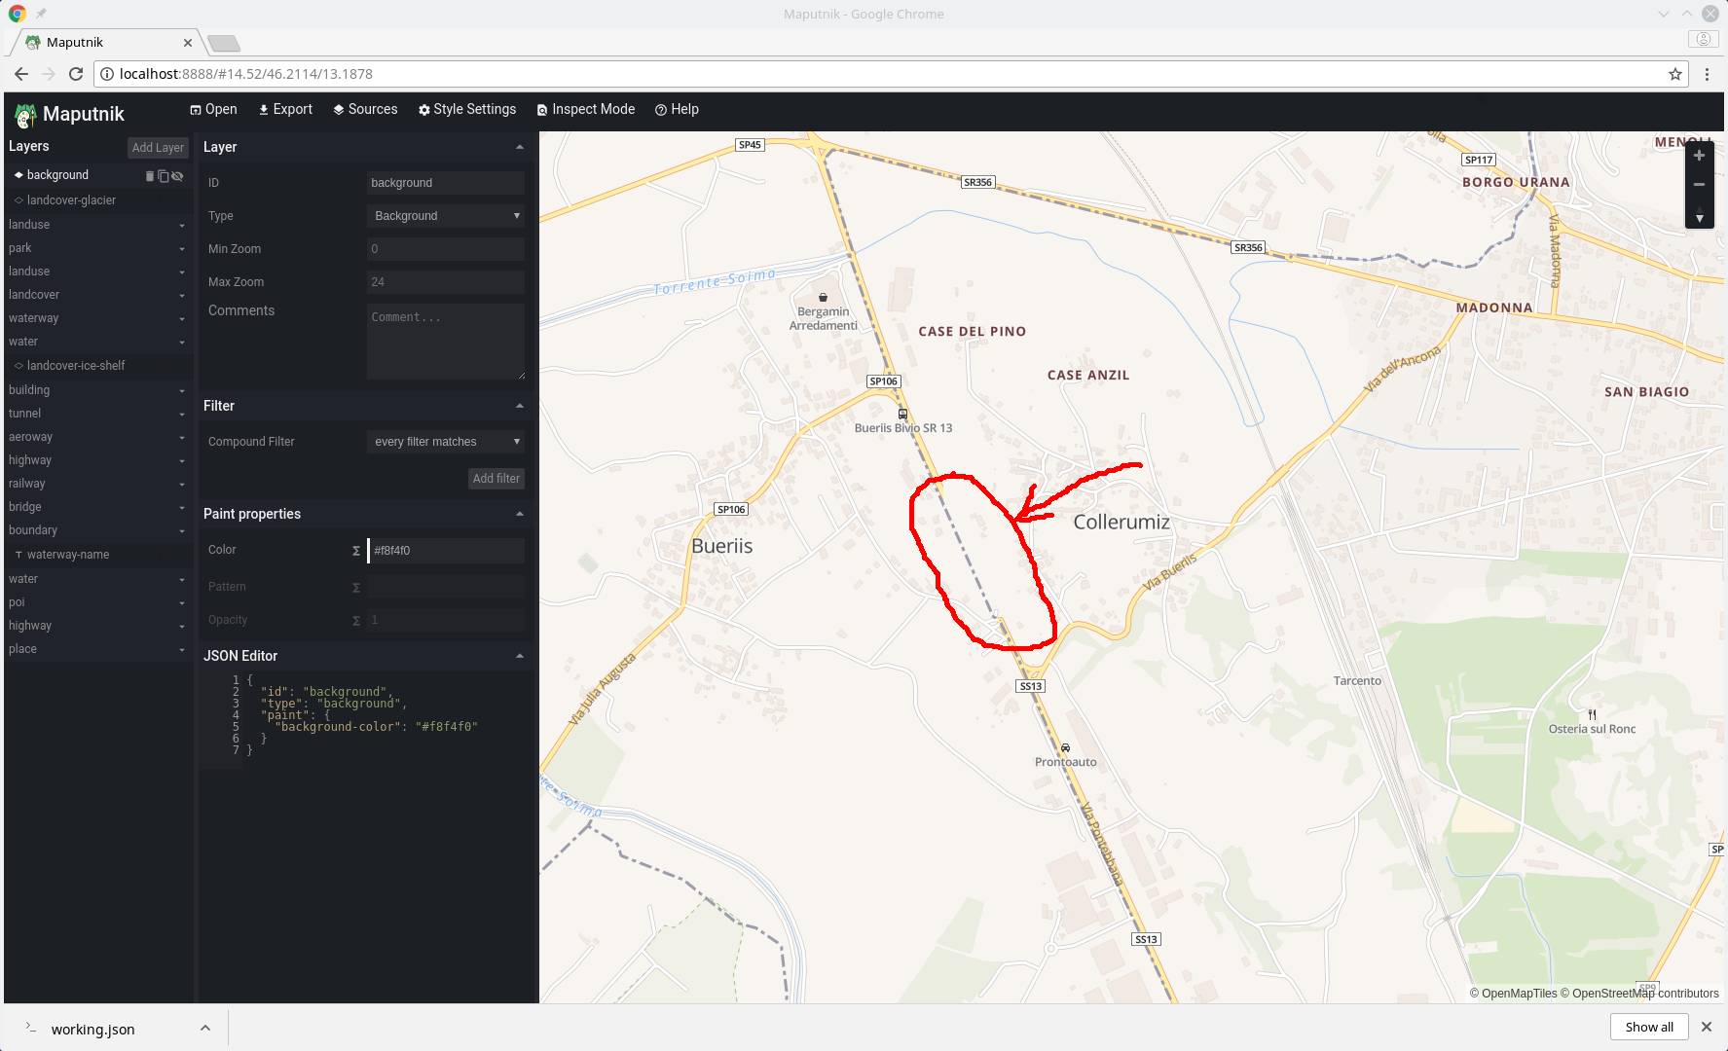Open the Compound Filter dropdown
This screenshot has width=1728, height=1051.
pyautogui.click(x=445, y=441)
